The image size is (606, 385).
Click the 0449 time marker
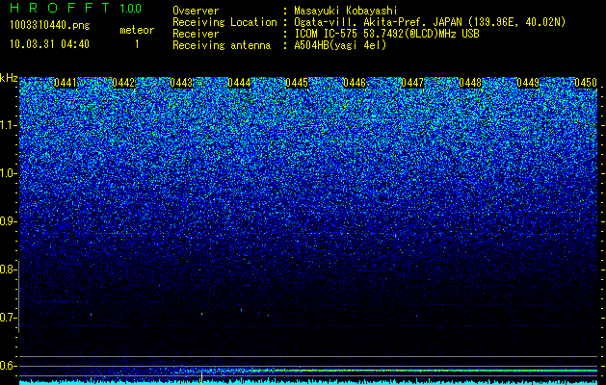[x=528, y=83]
